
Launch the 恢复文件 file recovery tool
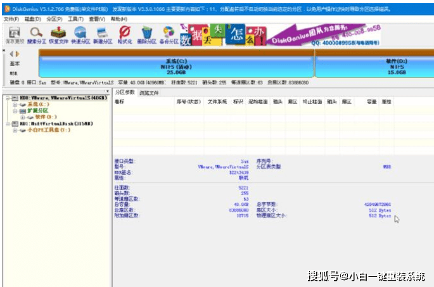click(58, 35)
